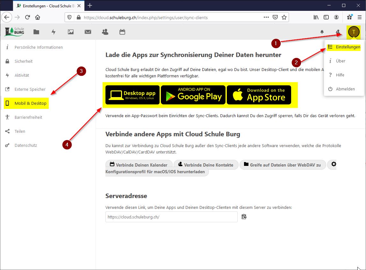Open the Photos gallery icon
This screenshot has height=270, width=366.
(71, 32)
